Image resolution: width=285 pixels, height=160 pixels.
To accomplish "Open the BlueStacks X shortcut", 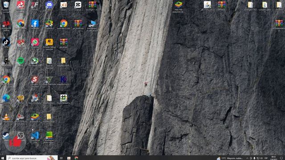I will pyautogui.click(x=35, y=118).
